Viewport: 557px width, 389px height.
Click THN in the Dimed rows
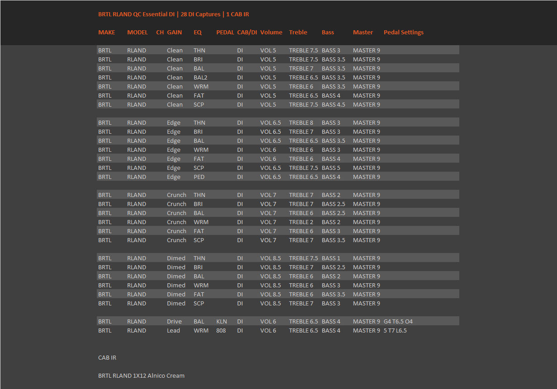200,258
